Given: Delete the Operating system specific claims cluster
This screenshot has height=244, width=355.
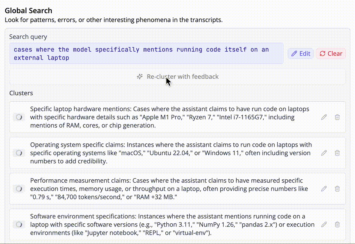Looking at the screenshot, I should 337,153.
